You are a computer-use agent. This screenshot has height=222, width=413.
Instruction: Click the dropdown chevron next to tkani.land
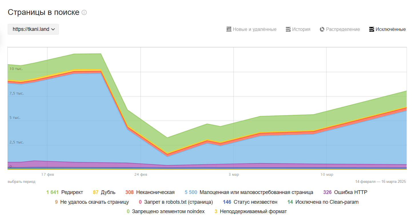pyautogui.click(x=53, y=29)
